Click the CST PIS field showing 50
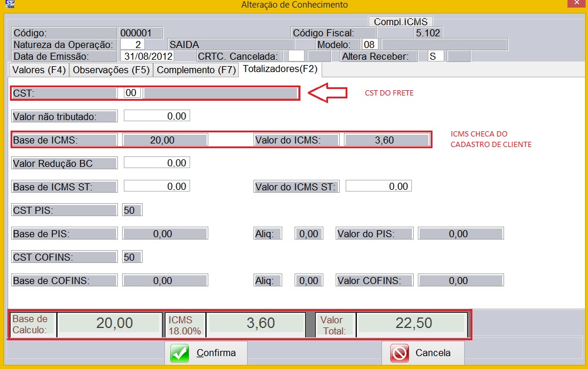588x369 pixels. (x=132, y=210)
